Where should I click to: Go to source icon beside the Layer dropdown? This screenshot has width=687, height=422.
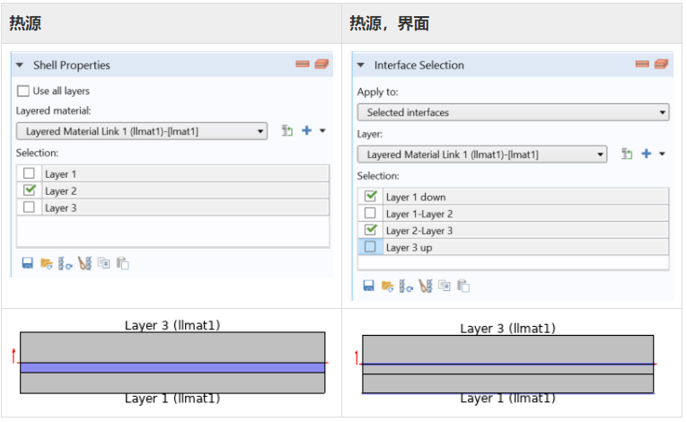tap(627, 154)
